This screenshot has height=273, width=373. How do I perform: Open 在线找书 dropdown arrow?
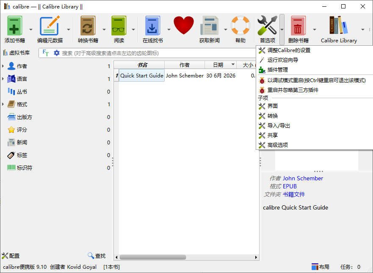point(169,30)
